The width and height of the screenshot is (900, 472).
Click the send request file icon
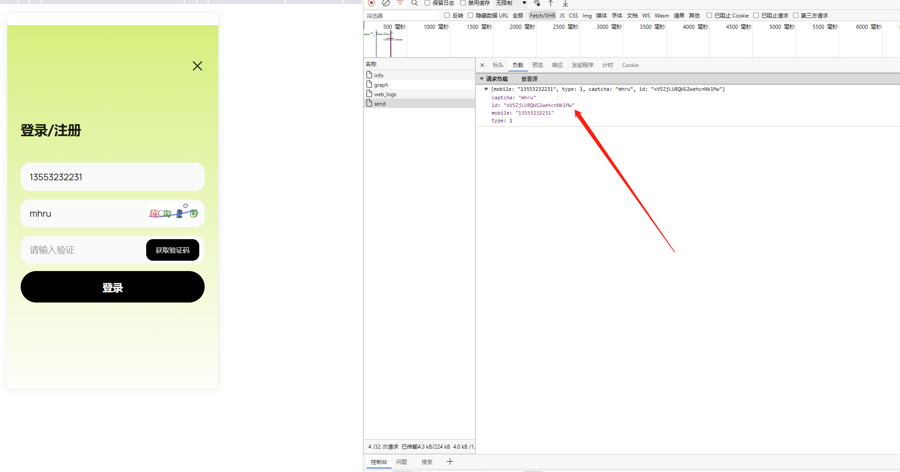click(x=369, y=103)
